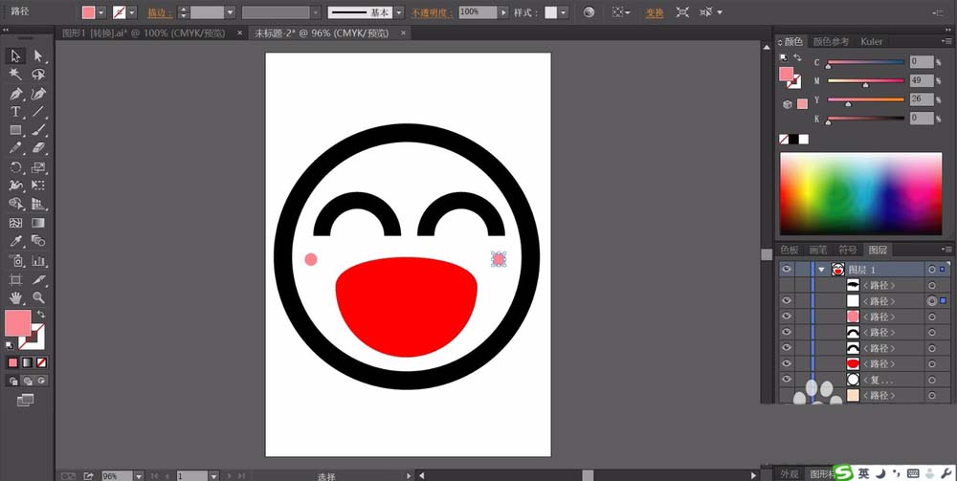Select the Type tool

point(15,112)
